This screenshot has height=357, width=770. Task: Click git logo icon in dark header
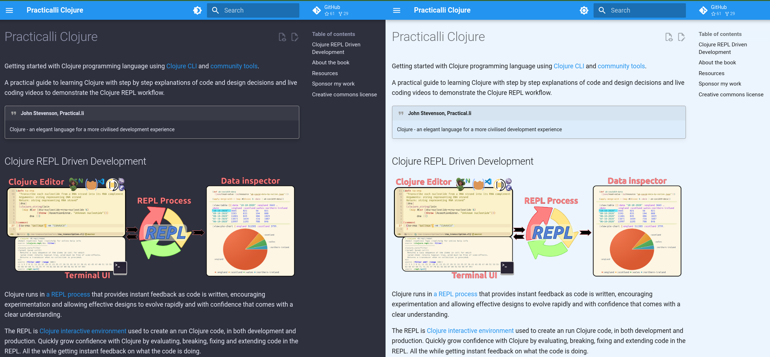click(x=317, y=10)
